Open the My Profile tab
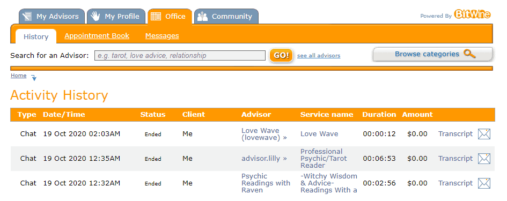 click(116, 16)
